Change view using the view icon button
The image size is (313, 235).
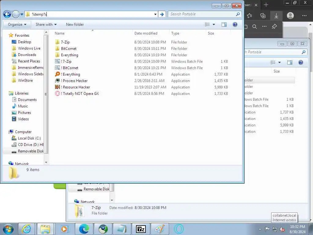[207, 24]
